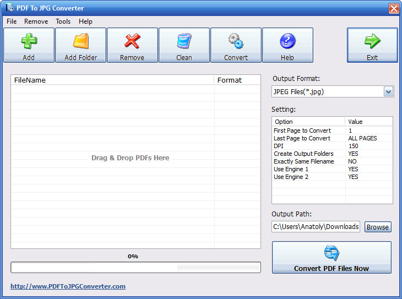Select the JPEG Files(*.jpg) combo box
This screenshot has height=299, width=402.
327,92
